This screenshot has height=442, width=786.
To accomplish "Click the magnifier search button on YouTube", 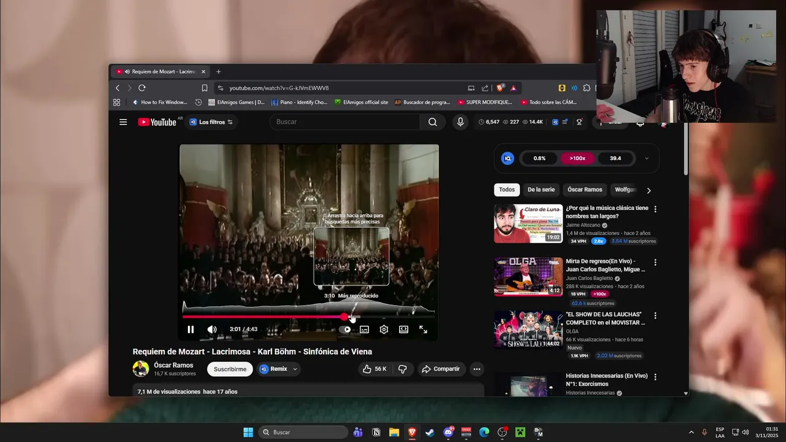I will pos(433,122).
